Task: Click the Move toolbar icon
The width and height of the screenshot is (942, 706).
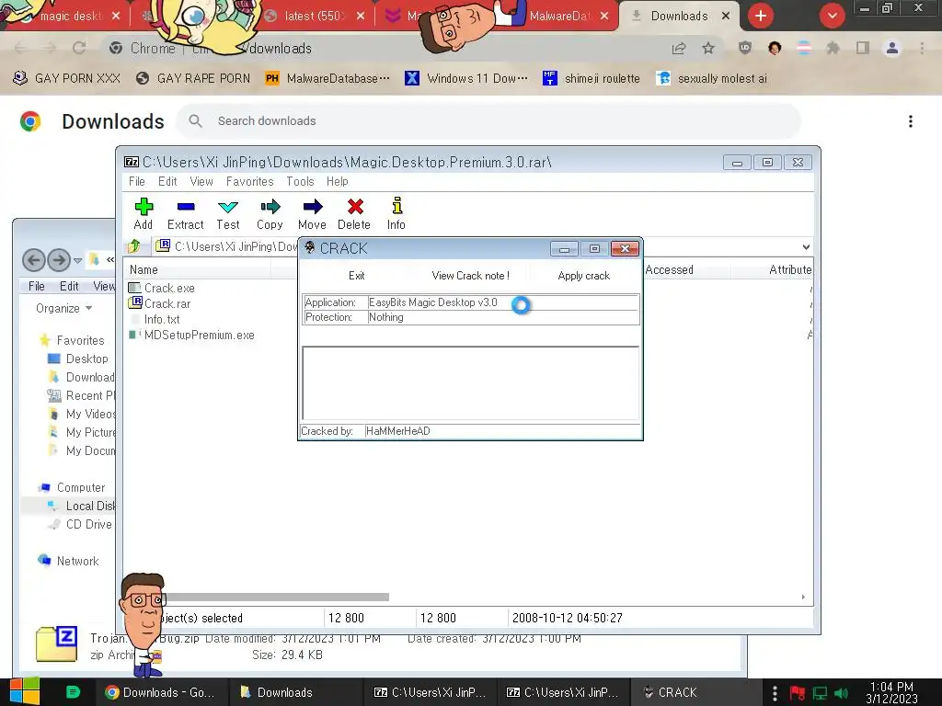Action: (313, 213)
